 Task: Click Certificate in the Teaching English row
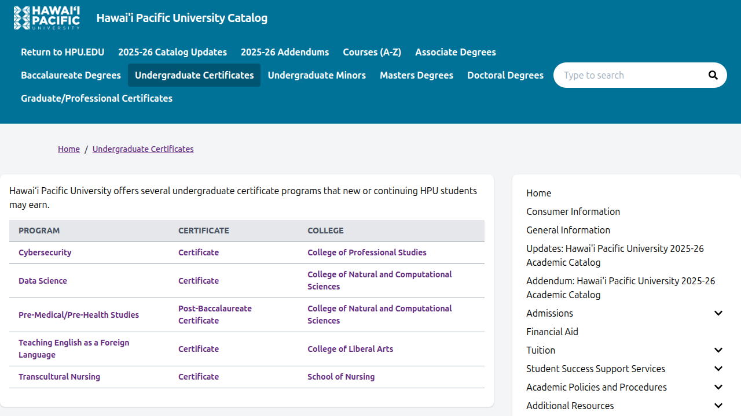tap(199, 349)
